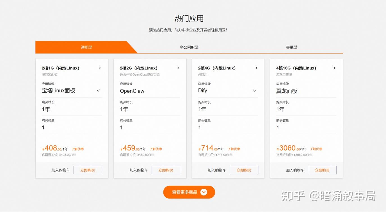Switch to the 多公网IP型 tab
The width and height of the screenshot is (386, 212).
(x=189, y=47)
